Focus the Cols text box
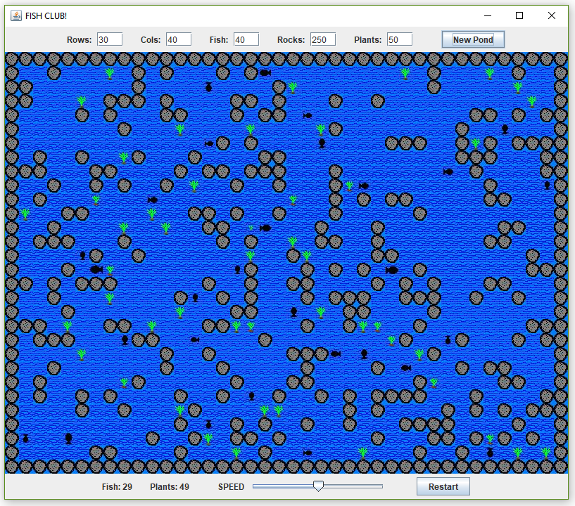 pos(178,39)
